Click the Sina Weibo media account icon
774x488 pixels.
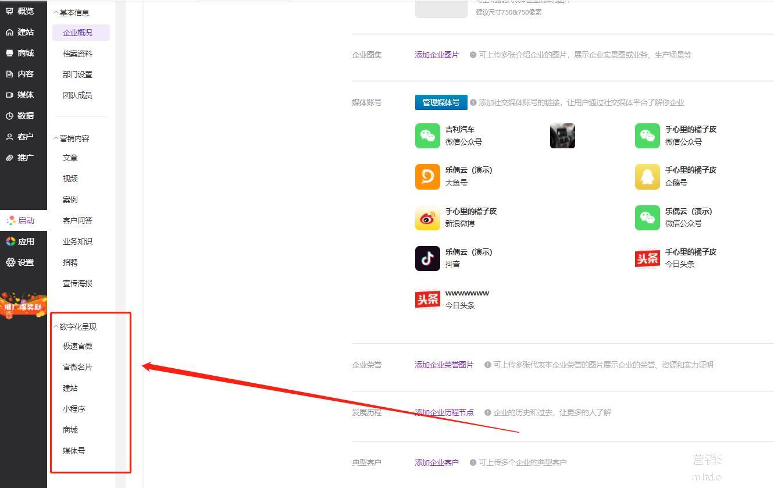(x=427, y=218)
